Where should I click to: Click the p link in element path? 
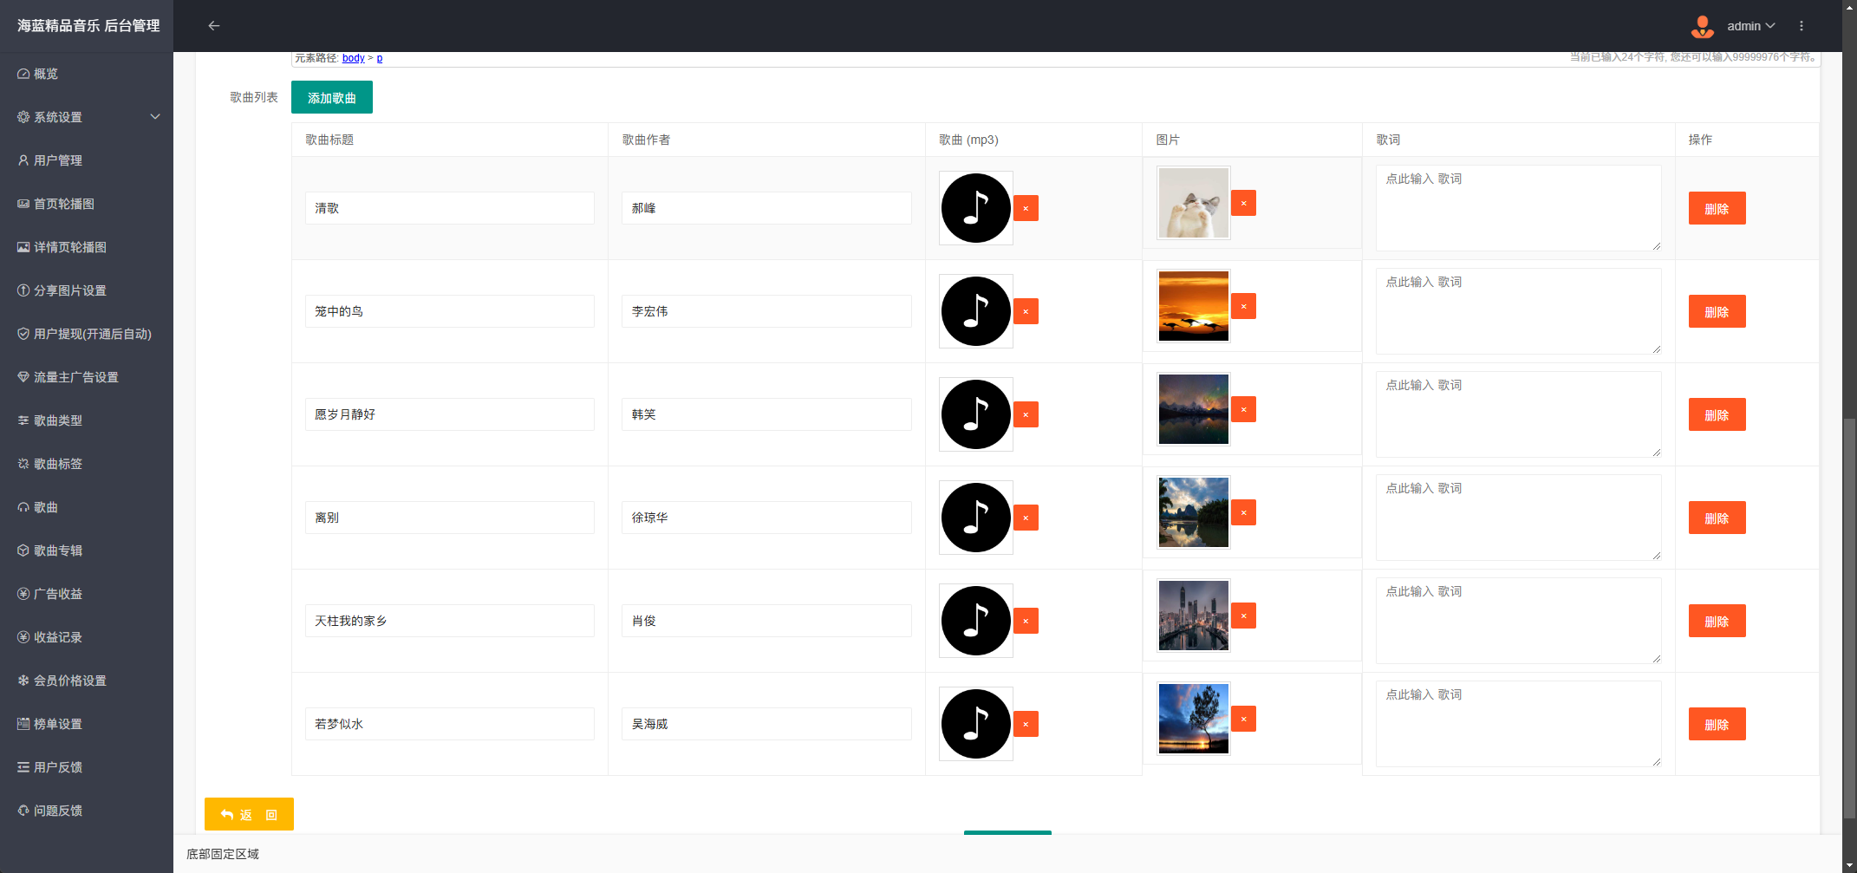[380, 58]
